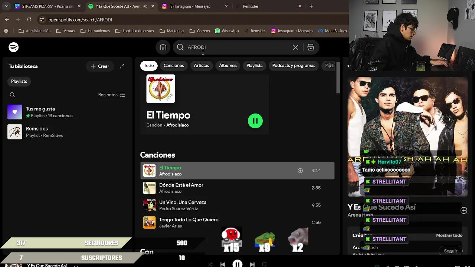
Task: Open the Chrome tab search dropdown arrow
Action: click(x=6, y=6)
